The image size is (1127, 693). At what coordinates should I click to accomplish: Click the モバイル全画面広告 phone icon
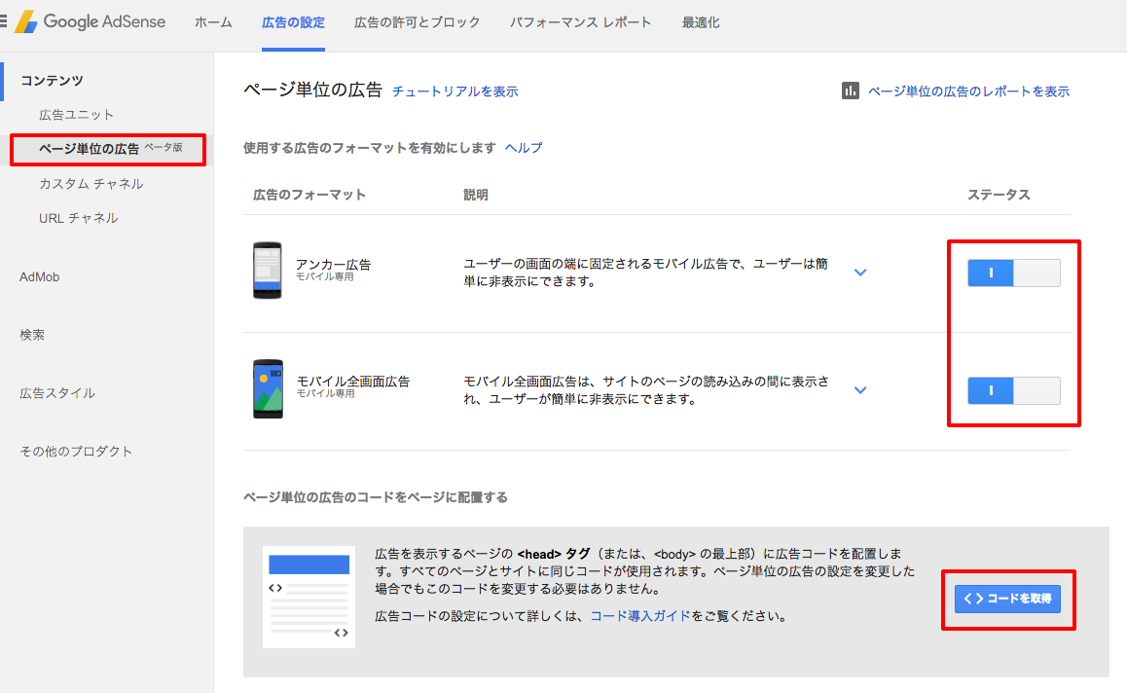(x=268, y=389)
